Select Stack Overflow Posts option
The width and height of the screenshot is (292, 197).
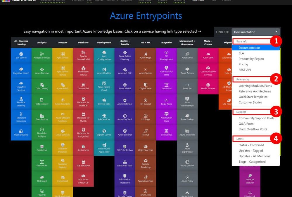(x=253, y=129)
